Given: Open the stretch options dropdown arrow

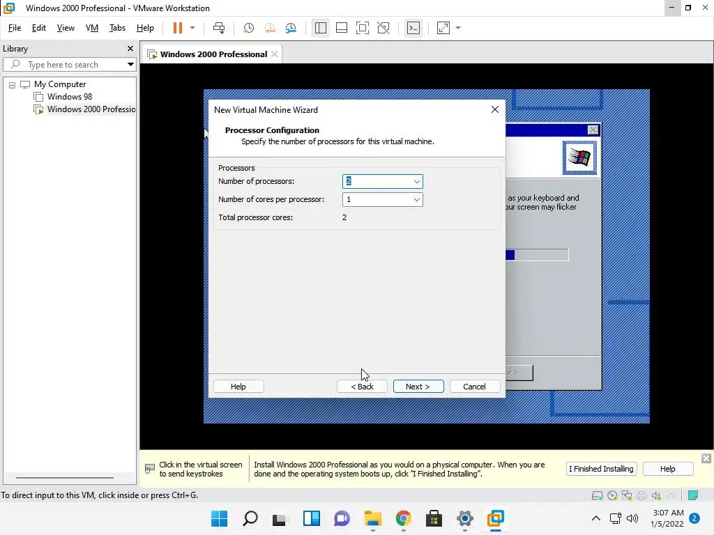Looking at the screenshot, I should [x=458, y=28].
